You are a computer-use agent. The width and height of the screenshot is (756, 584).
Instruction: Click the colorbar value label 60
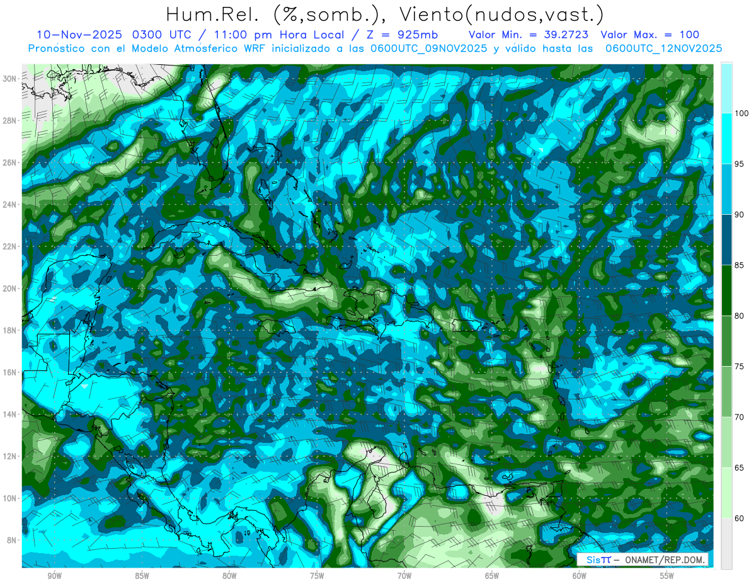tap(740, 518)
